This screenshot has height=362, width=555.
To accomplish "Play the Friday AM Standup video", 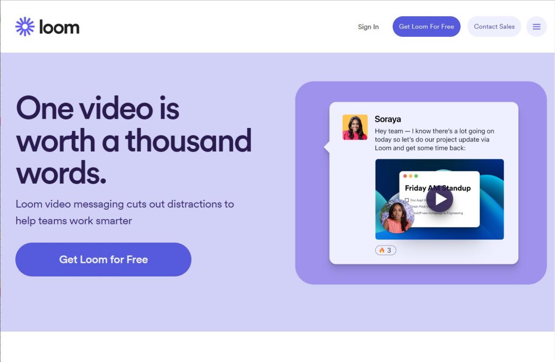I will 439,199.
